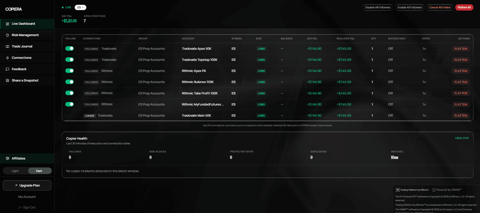Click Cancel All Orders button
The image size is (480, 213).
(440, 8)
